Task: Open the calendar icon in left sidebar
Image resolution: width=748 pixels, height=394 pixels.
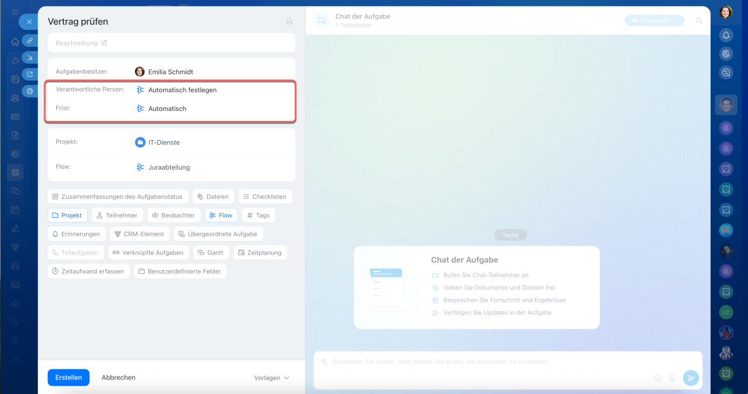Action: click(15, 210)
